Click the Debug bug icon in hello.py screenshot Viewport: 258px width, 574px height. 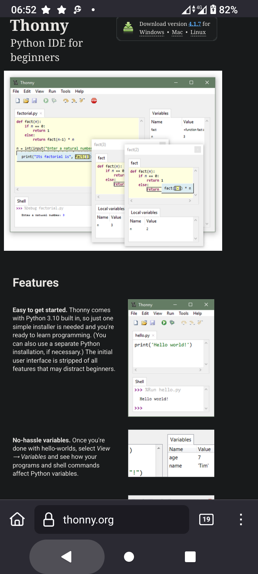tap(172, 323)
